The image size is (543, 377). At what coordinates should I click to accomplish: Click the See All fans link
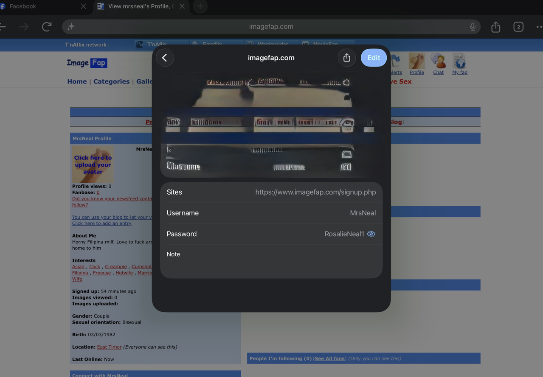[x=329, y=358]
